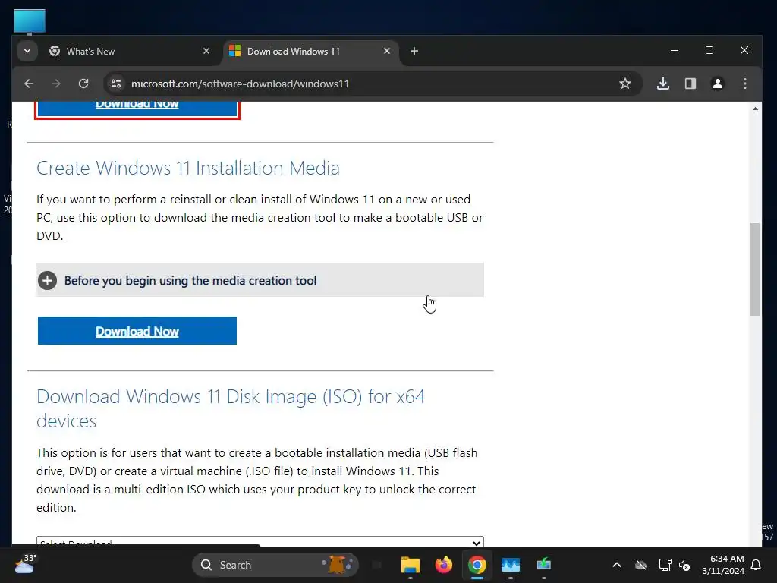
Task: Bookmark this page with the star icon
Action: (625, 84)
